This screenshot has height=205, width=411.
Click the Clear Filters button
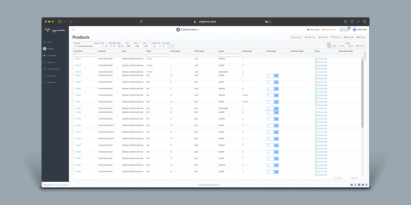pos(310,37)
